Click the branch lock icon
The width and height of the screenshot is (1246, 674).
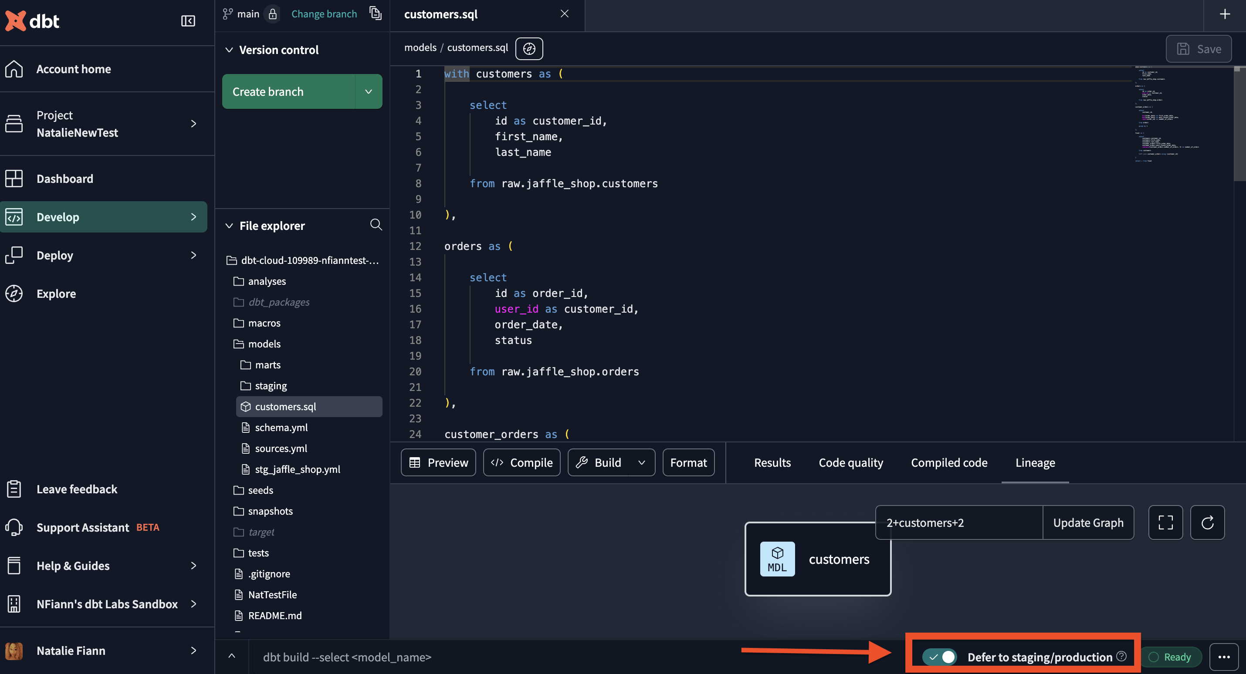[273, 14]
